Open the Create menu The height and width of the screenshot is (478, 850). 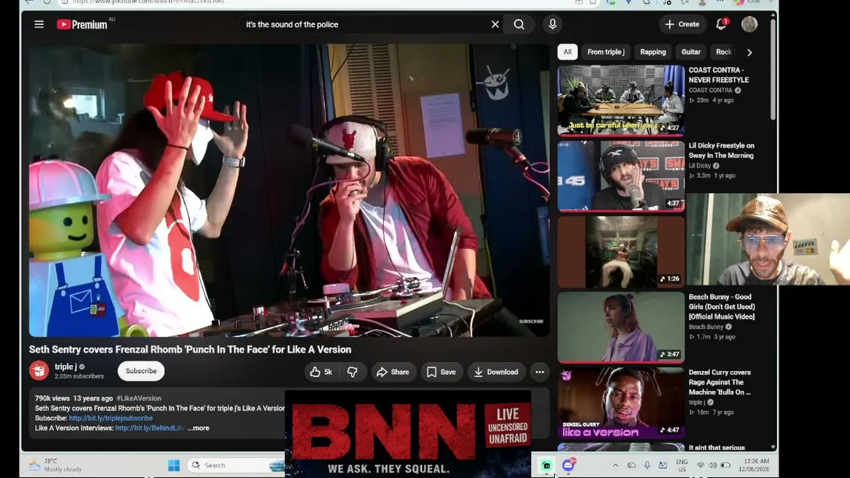682,25
